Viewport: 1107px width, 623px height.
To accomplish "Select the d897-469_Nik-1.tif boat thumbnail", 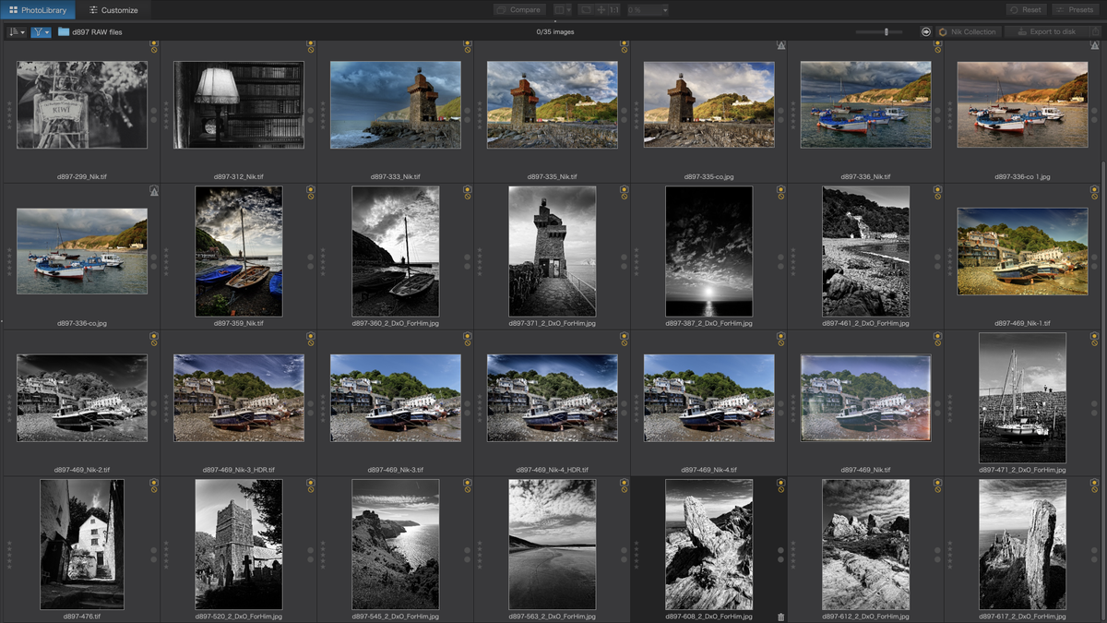I will [x=1022, y=251].
